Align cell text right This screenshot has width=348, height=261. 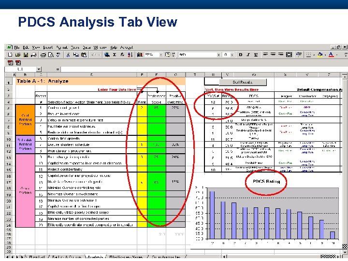tap(281, 55)
